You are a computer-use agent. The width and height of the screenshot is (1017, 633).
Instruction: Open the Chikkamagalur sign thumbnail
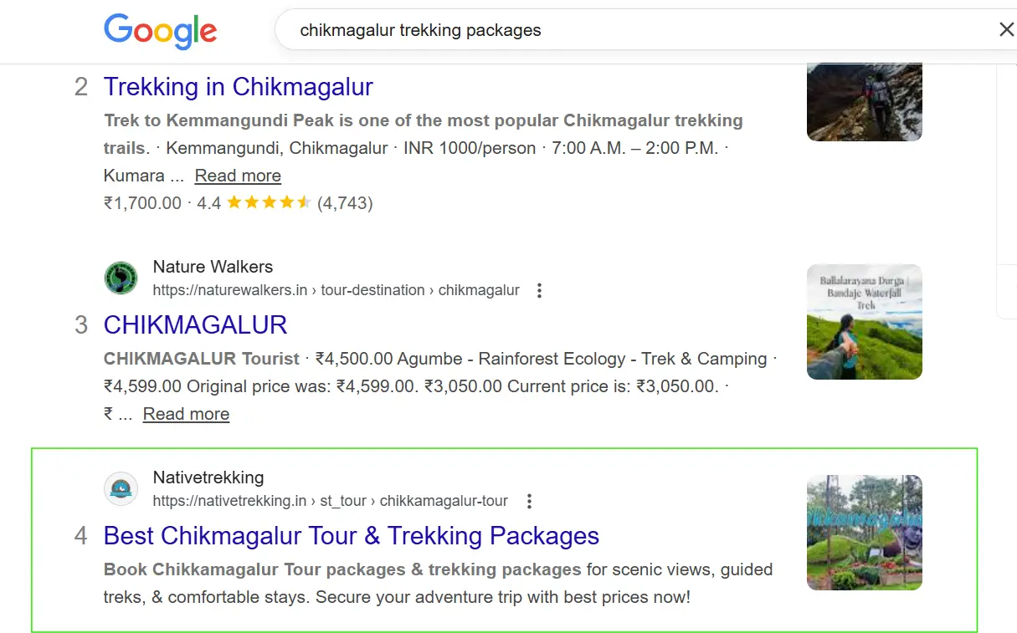(x=864, y=533)
